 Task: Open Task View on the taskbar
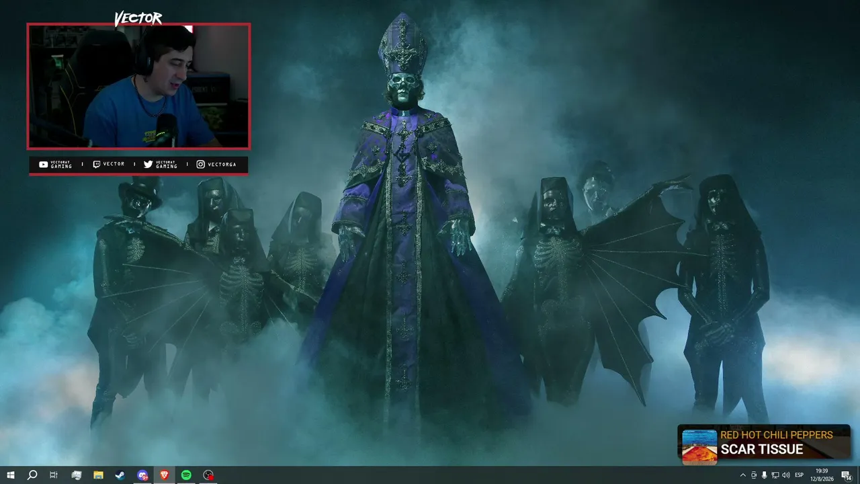(x=54, y=475)
